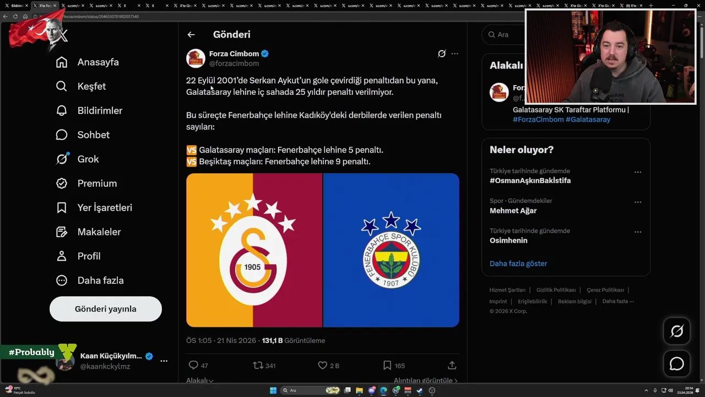705x397 pixels.
Task: Expand footer Daha fazla menu
Action: (618, 302)
